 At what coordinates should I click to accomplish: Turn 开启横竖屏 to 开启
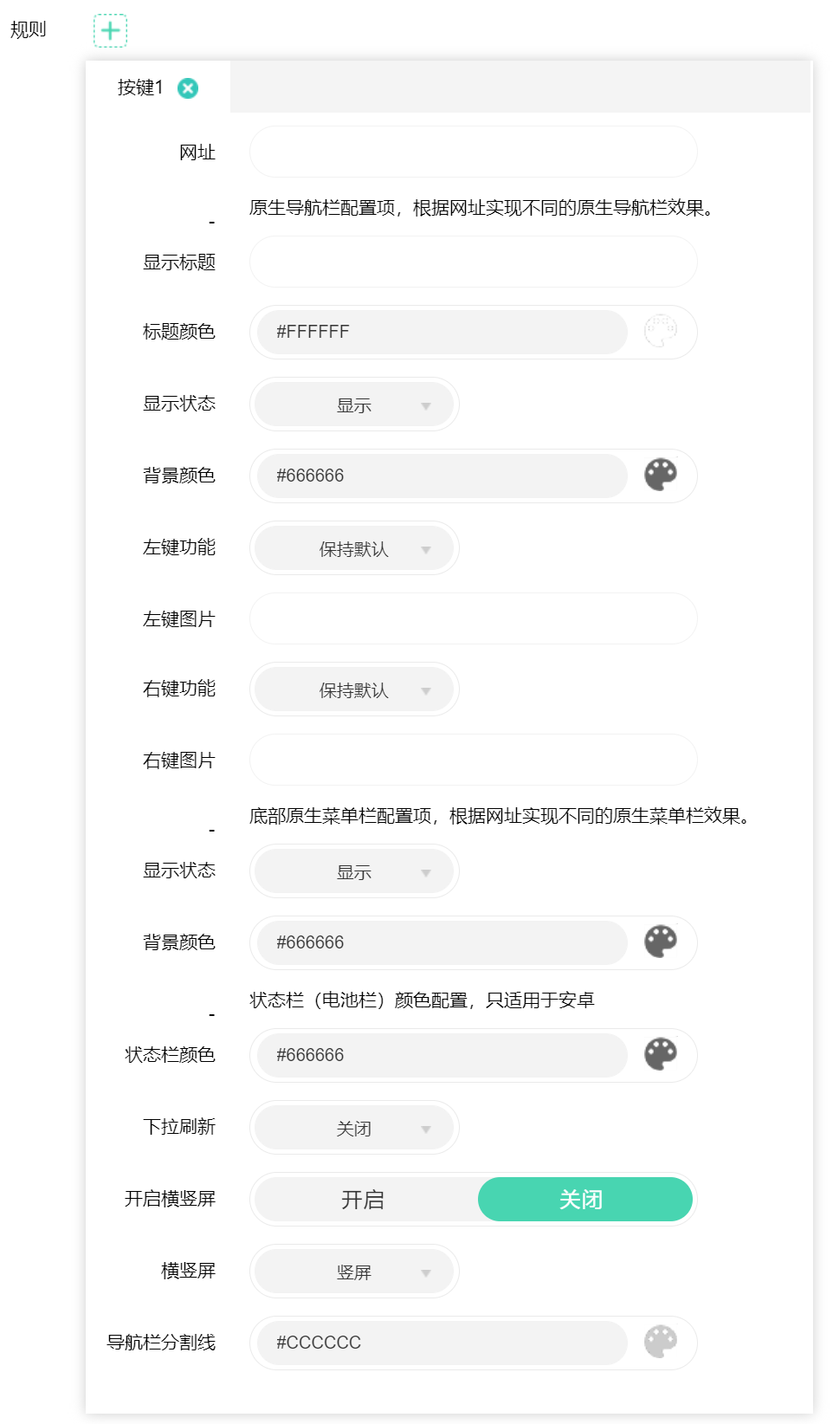tap(364, 1200)
